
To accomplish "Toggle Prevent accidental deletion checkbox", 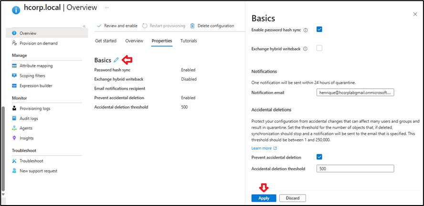I will 319,157.
